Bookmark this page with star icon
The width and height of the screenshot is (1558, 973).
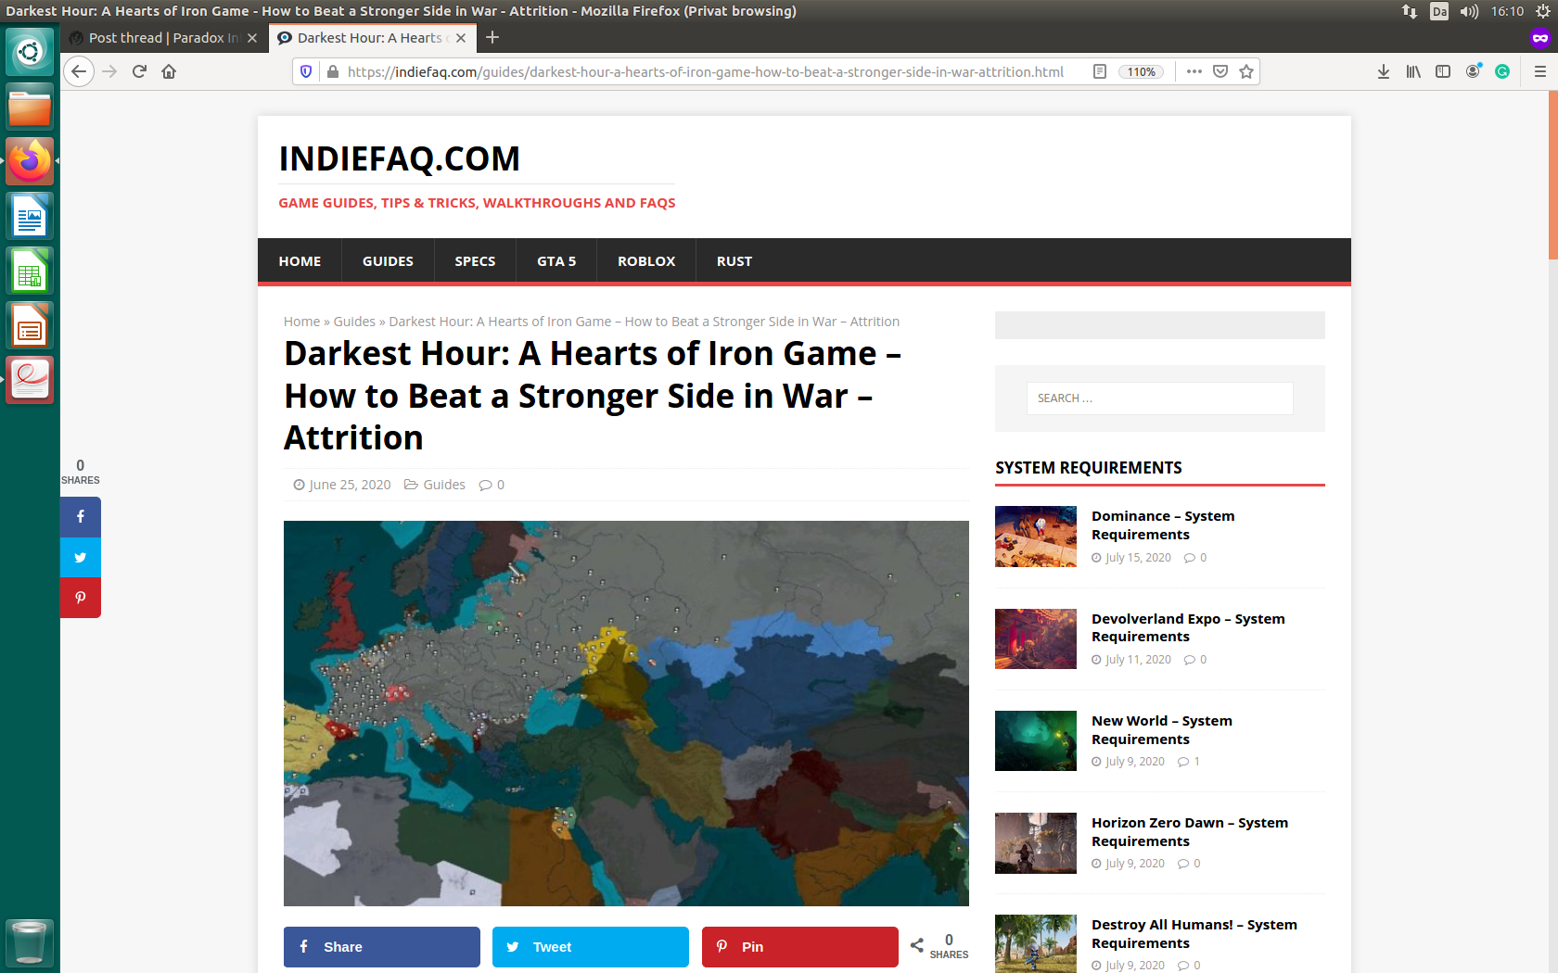[x=1246, y=71]
